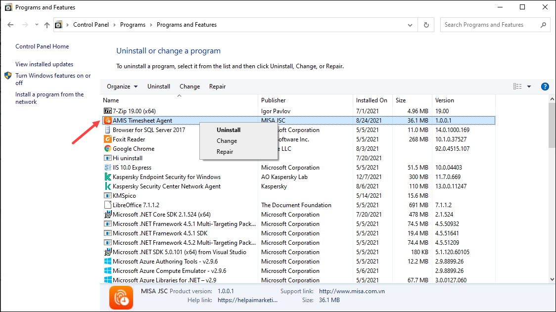556x312 pixels.
Task: Click the scroll down arrow of list
Action: 552,279
